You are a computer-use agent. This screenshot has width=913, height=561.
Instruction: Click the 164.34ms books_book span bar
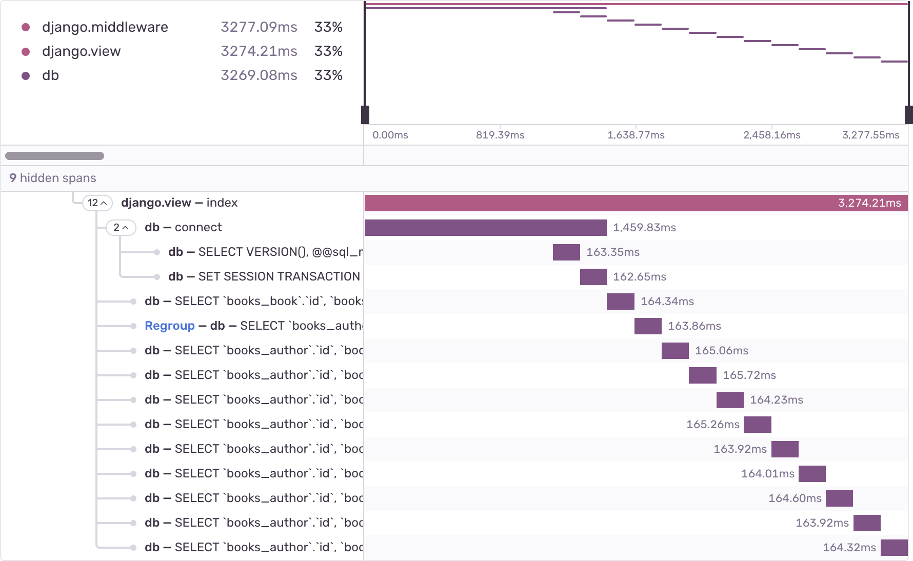coord(620,302)
